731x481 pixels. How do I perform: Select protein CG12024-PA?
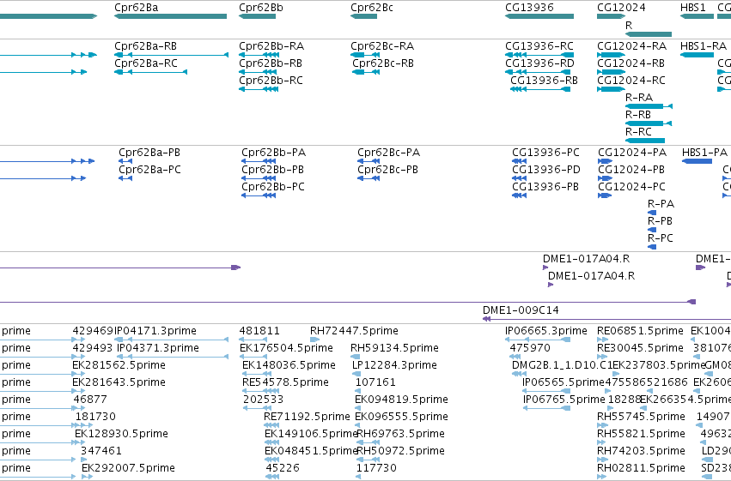pos(632,153)
